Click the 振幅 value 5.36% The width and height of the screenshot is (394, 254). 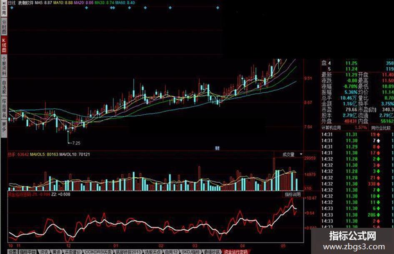point(351,92)
